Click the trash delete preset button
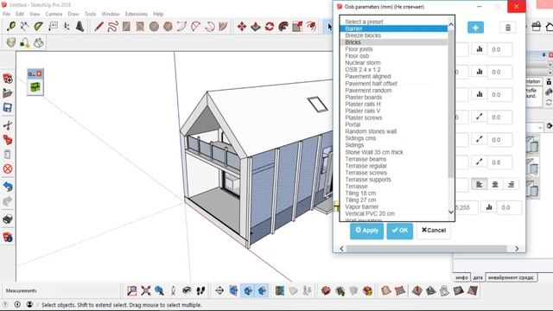This screenshot has width=553, height=311. pyautogui.click(x=508, y=28)
